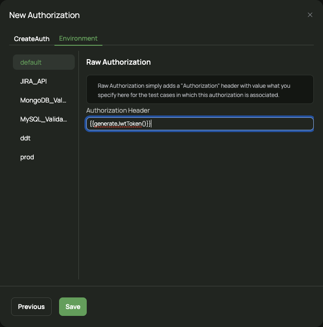Click the generateJwtToken expression text
The height and width of the screenshot is (327, 323).
coord(120,124)
